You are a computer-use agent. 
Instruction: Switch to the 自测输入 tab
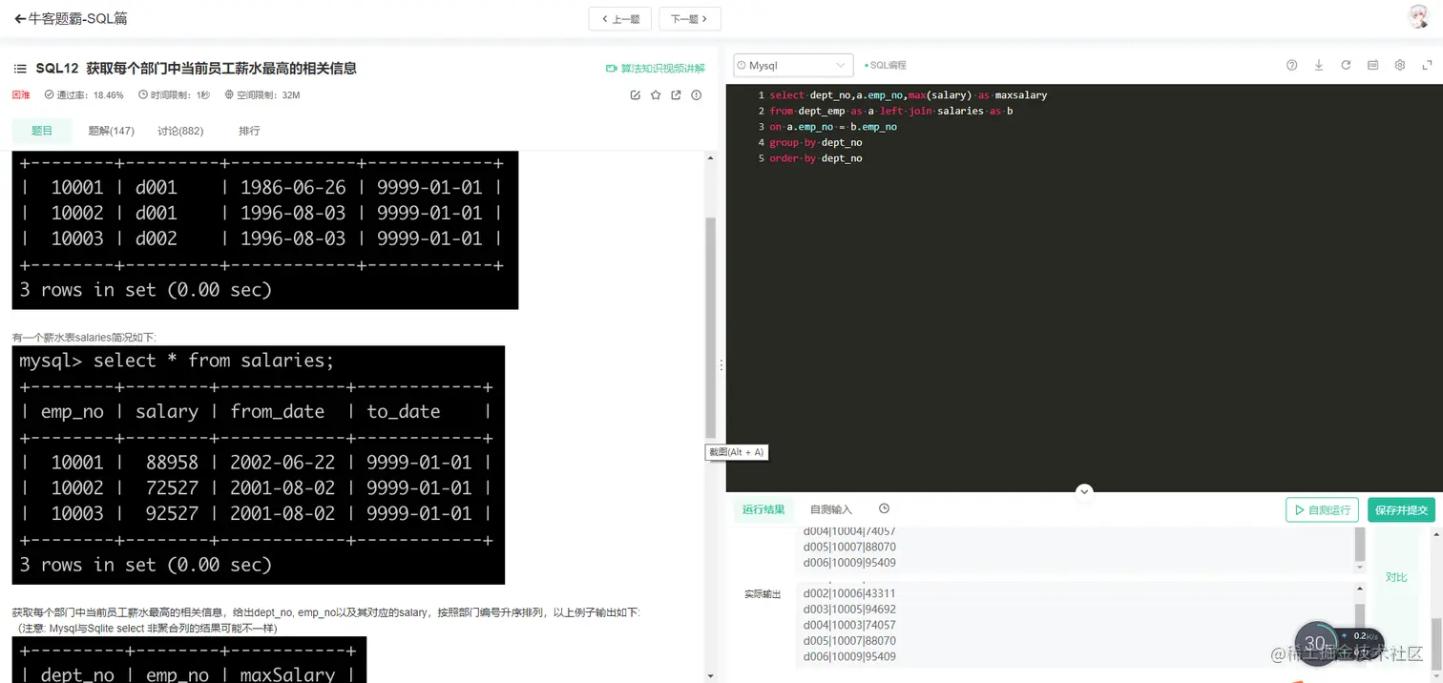point(831,509)
